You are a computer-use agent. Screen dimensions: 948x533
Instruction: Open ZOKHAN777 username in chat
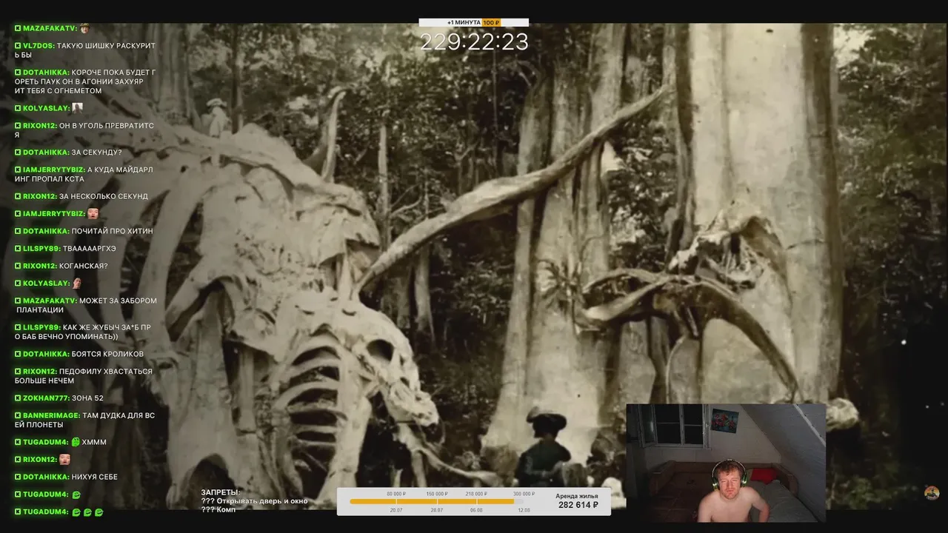(46, 398)
